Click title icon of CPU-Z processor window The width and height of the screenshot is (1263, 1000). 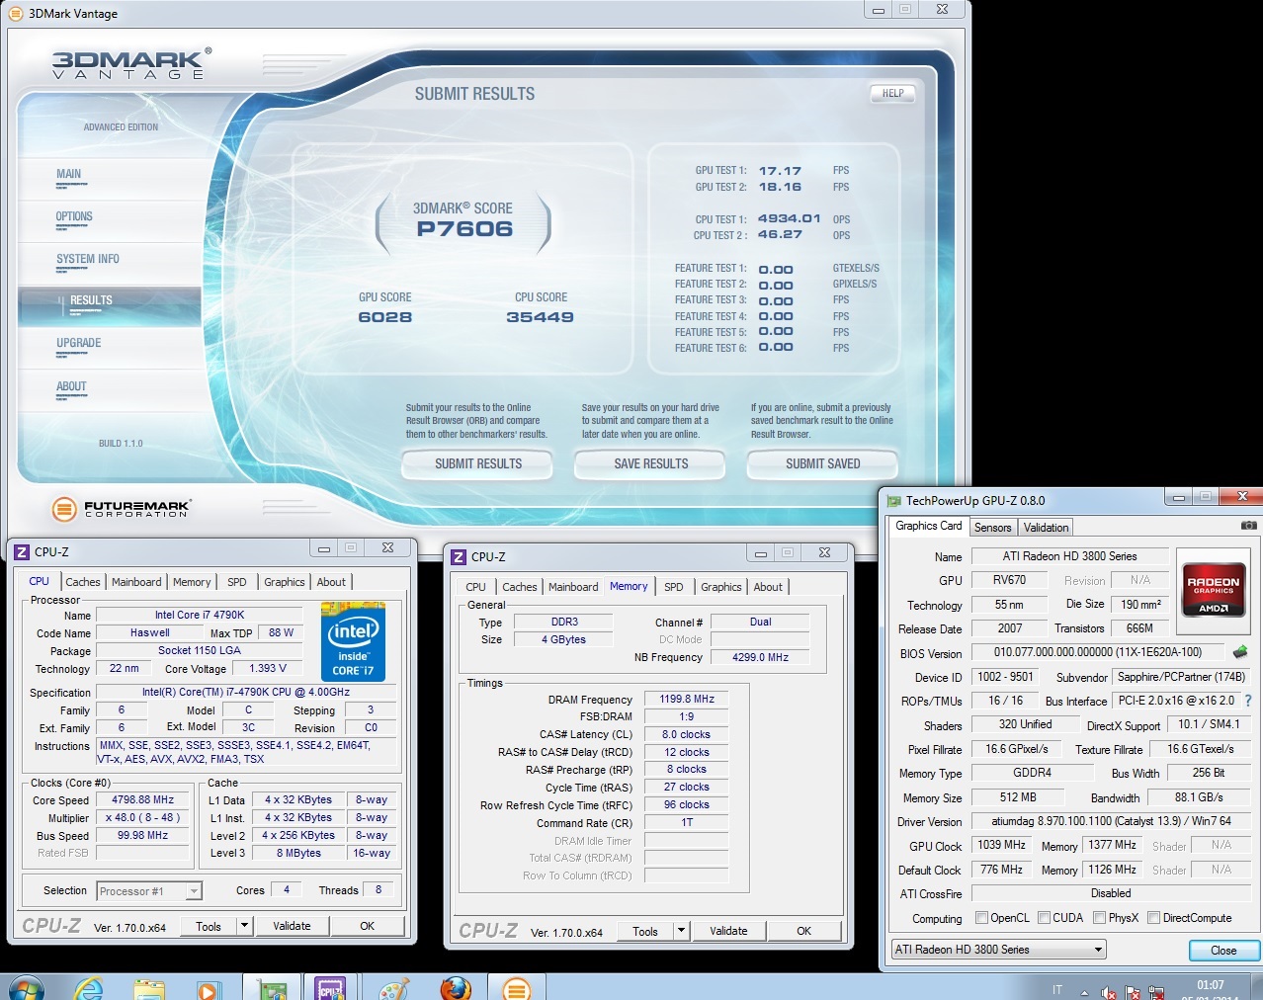(x=22, y=552)
